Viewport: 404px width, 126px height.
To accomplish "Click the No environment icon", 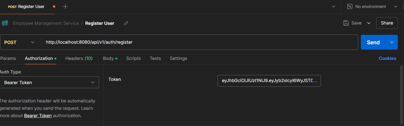I will 350,6.
